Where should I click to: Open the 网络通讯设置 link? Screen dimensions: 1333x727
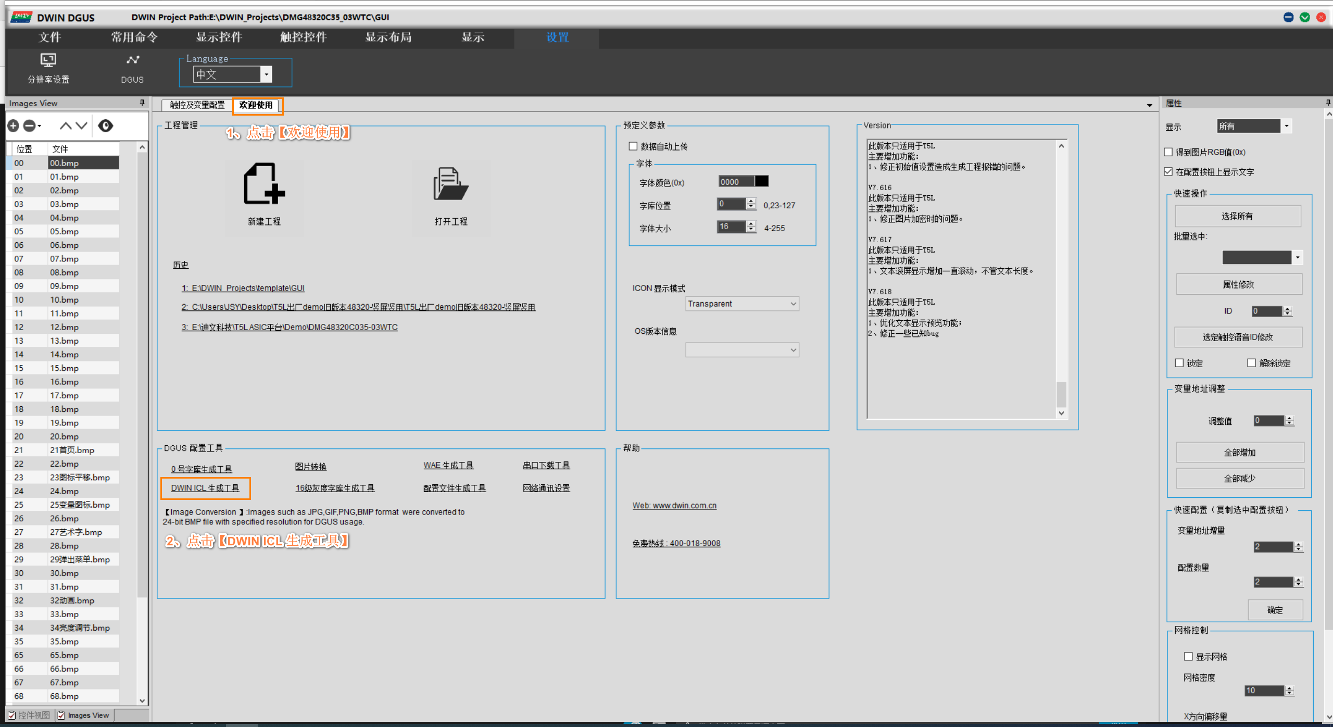tap(546, 488)
